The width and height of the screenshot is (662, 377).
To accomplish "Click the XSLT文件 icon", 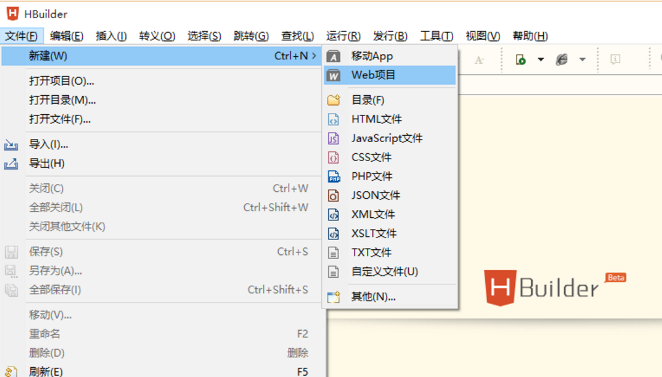I will pyautogui.click(x=334, y=234).
